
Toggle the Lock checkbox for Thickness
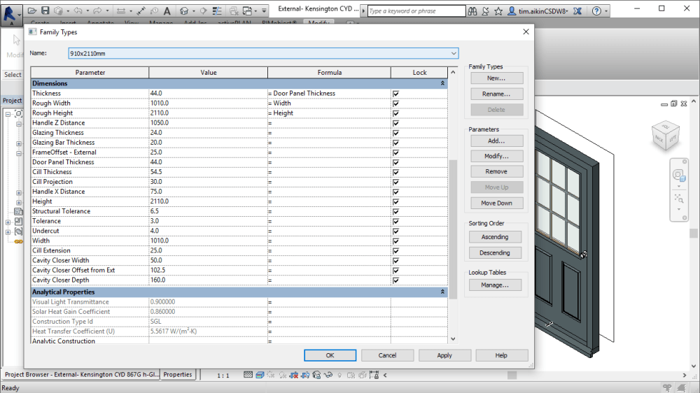pyautogui.click(x=396, y=94)
